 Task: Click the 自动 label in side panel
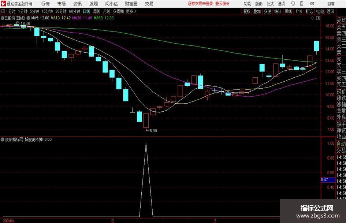click(x=341, y=144)
